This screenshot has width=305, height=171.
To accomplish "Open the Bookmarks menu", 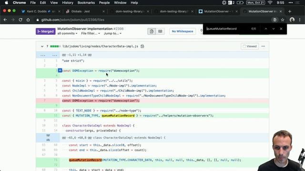I will coord(86,3).
